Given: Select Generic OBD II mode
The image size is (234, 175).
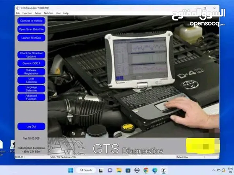Looking at the screenshot, I should (31, 63).
